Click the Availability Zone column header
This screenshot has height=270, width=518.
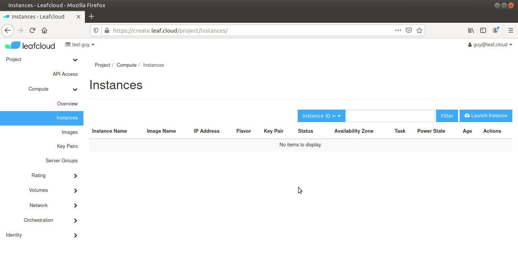point(354,131)
